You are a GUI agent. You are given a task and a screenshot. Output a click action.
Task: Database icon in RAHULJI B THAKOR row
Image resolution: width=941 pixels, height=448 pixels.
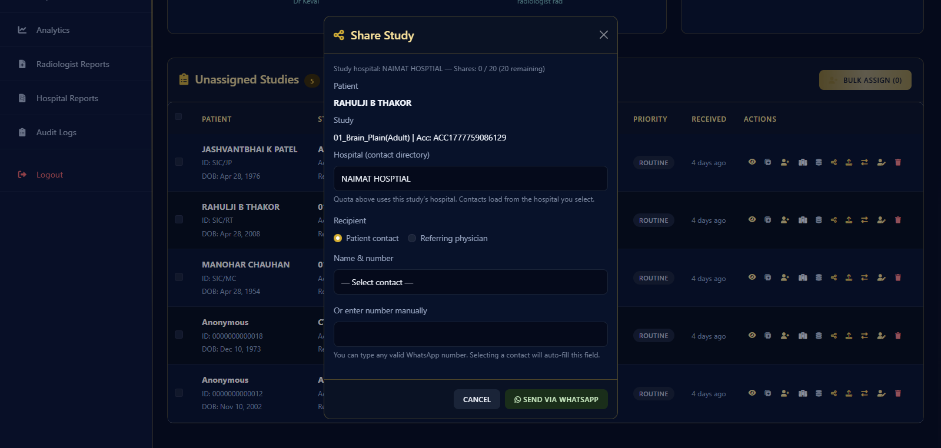[x=819, y=220]
